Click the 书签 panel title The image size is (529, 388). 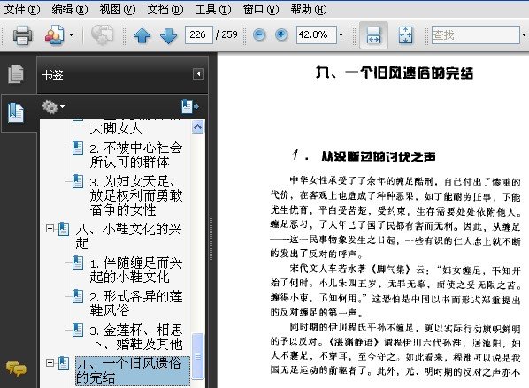[x=52, y=74]
